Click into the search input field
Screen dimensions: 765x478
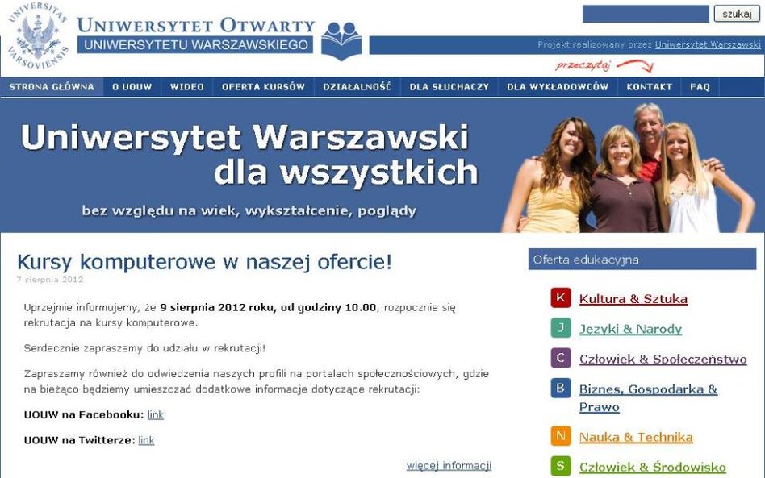646,14
